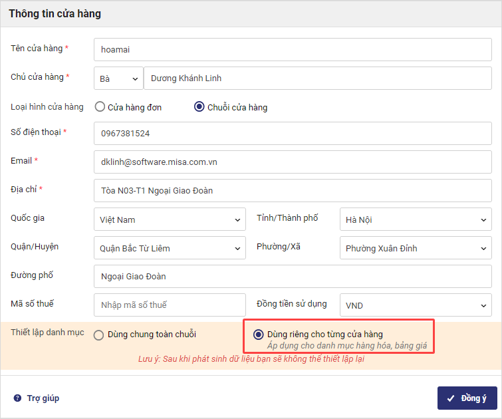This screenshot has height=419, width=502.
Task: Click the email field 'dklinh@software.misa.com.vn'
Action: pos(293,162)
